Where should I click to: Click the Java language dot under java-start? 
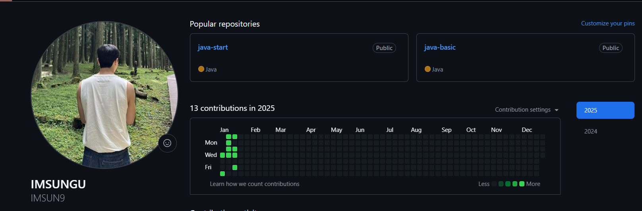pos(201,69)
